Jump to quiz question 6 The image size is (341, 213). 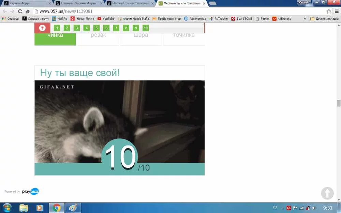click(106, 28)
